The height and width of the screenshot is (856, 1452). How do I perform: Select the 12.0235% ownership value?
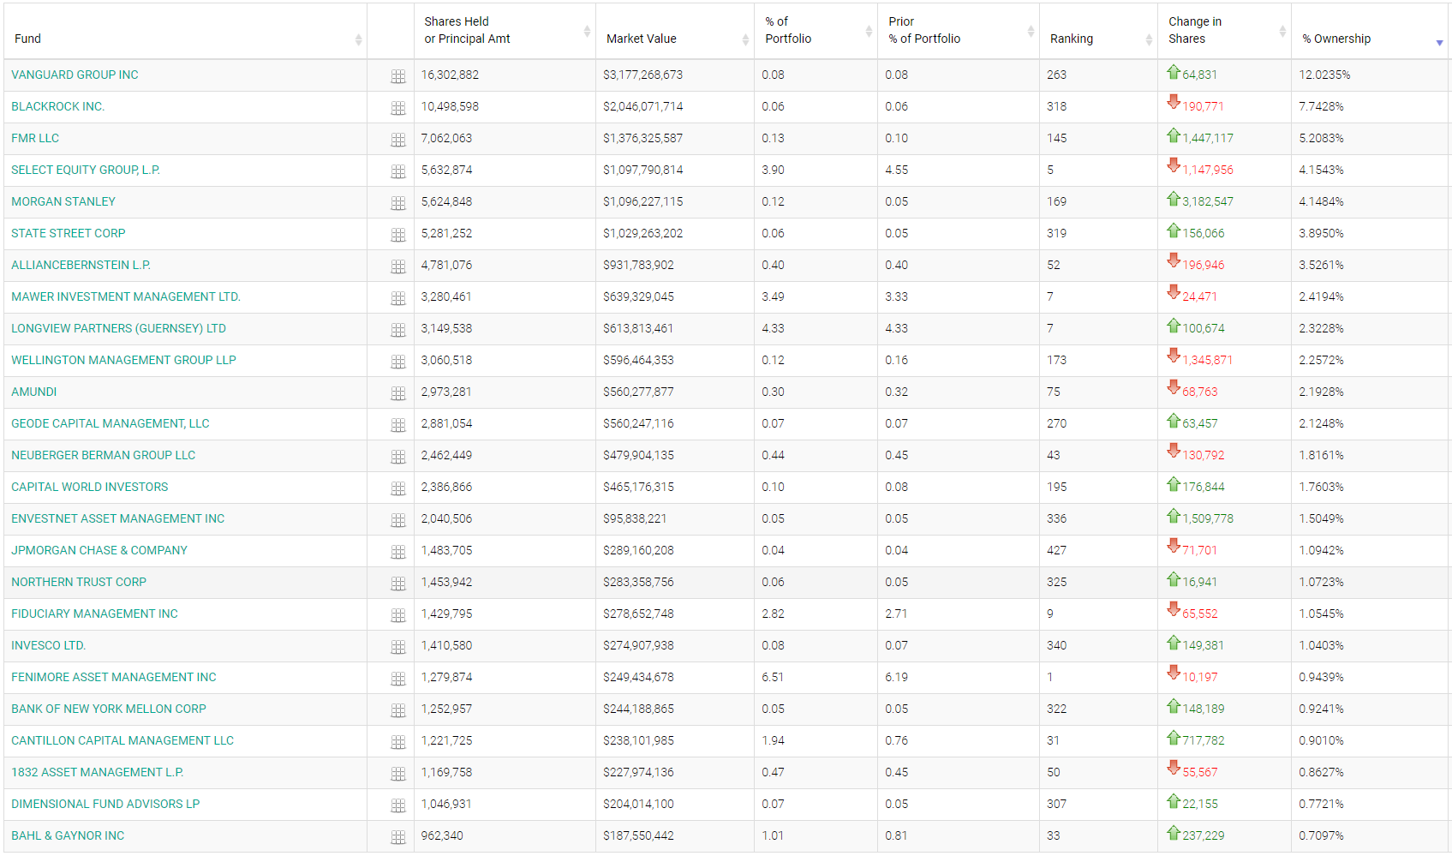1324,75
